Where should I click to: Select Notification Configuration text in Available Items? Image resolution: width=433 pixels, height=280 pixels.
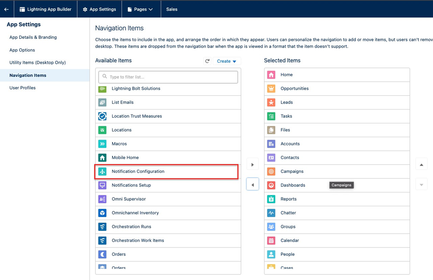(138, 171)
